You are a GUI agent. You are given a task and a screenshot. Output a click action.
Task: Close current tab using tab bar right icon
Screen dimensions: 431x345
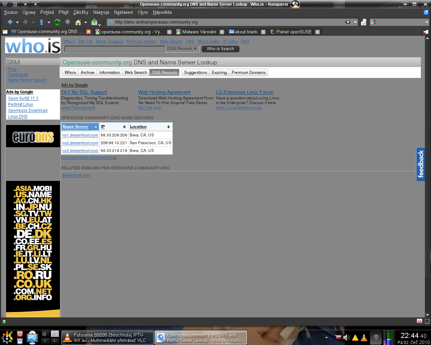[426, 32]
